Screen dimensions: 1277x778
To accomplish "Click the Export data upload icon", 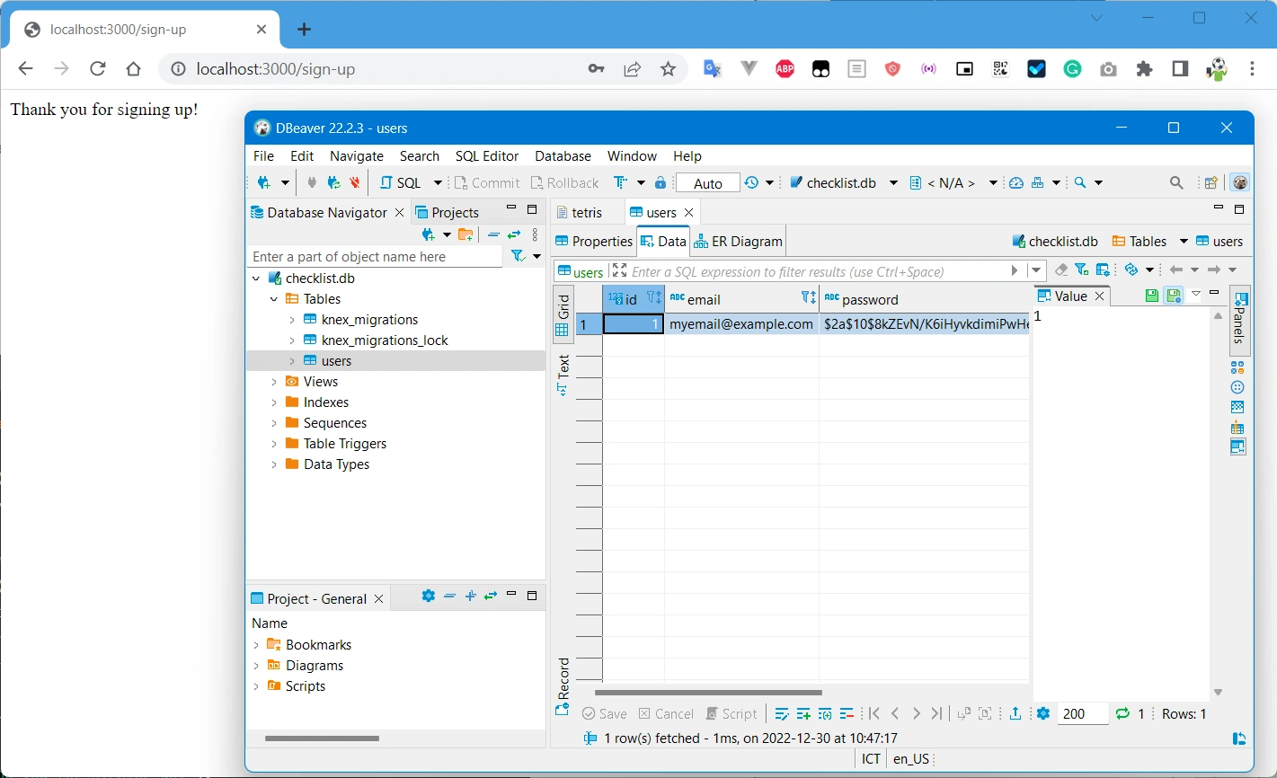I will coord(1015,713).
